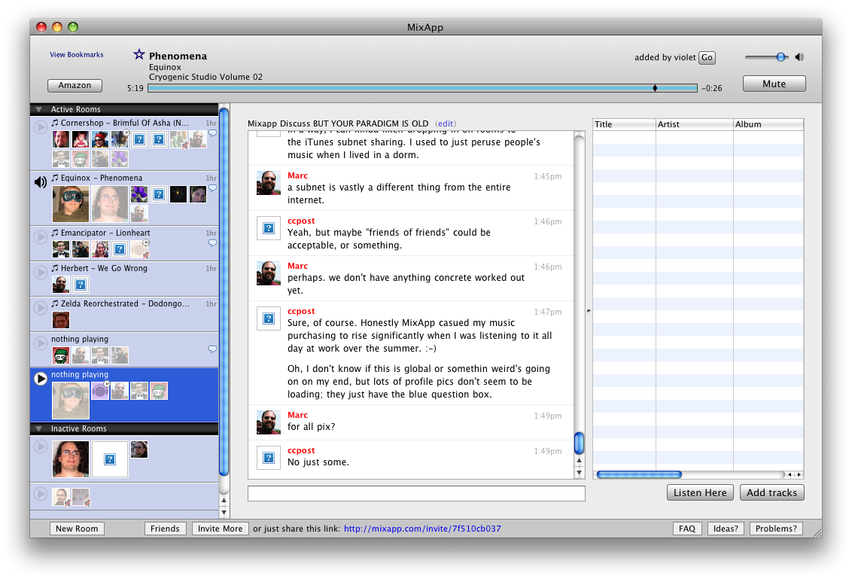The height and width of the screenshot is (579, 852).
Task: Click the chat message input field
Action: 416,494
